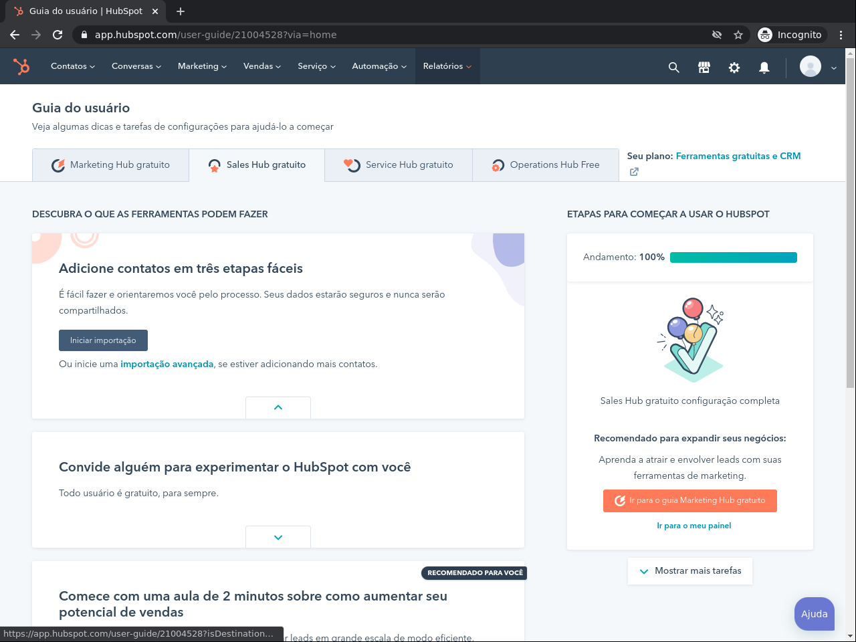The width and height of the screenshot is (856, 642).
Task: Expand the Serviço navigation menu
Action: pyautogui.click(x=316, y=66)
